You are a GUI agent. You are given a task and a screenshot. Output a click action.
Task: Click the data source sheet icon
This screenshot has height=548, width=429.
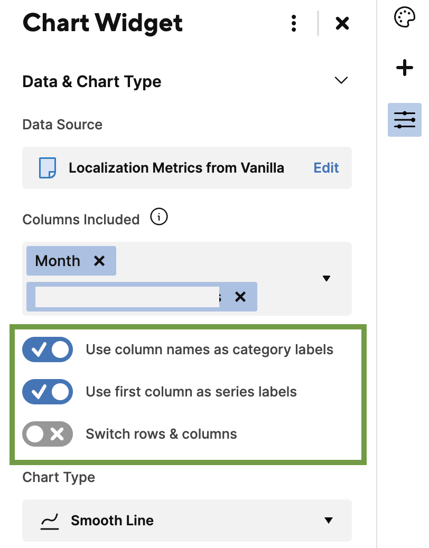point(48,168)
